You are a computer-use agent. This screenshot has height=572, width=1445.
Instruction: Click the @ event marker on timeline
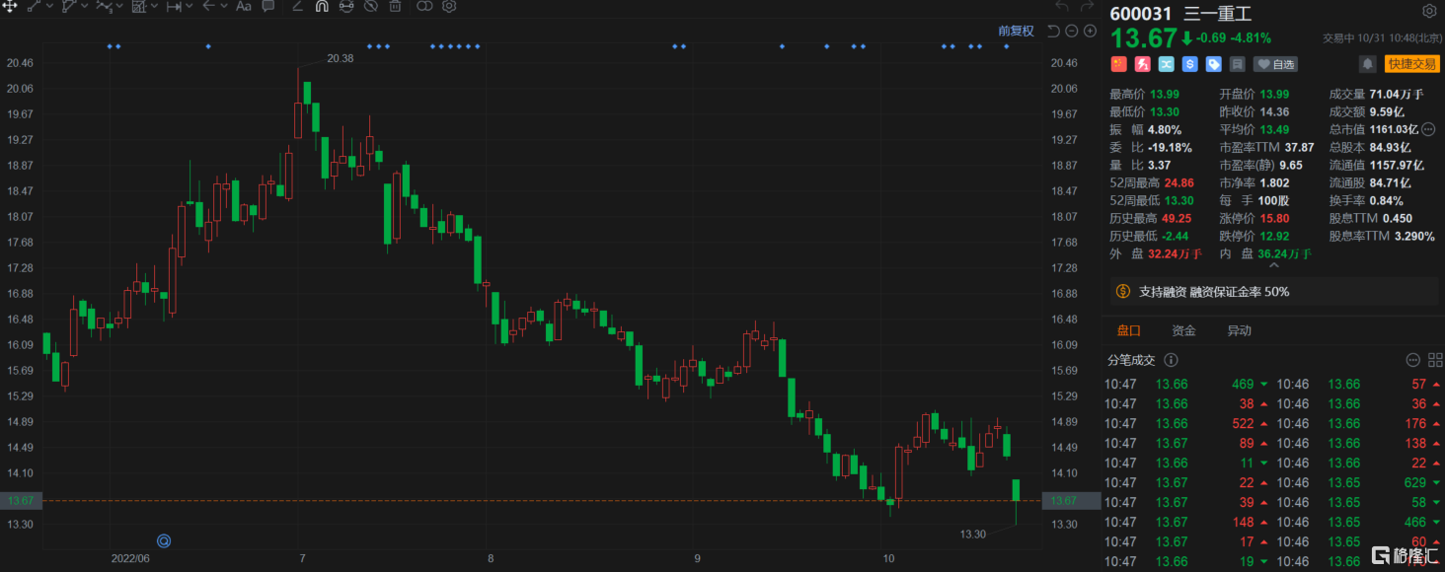[x=165, y=540]
